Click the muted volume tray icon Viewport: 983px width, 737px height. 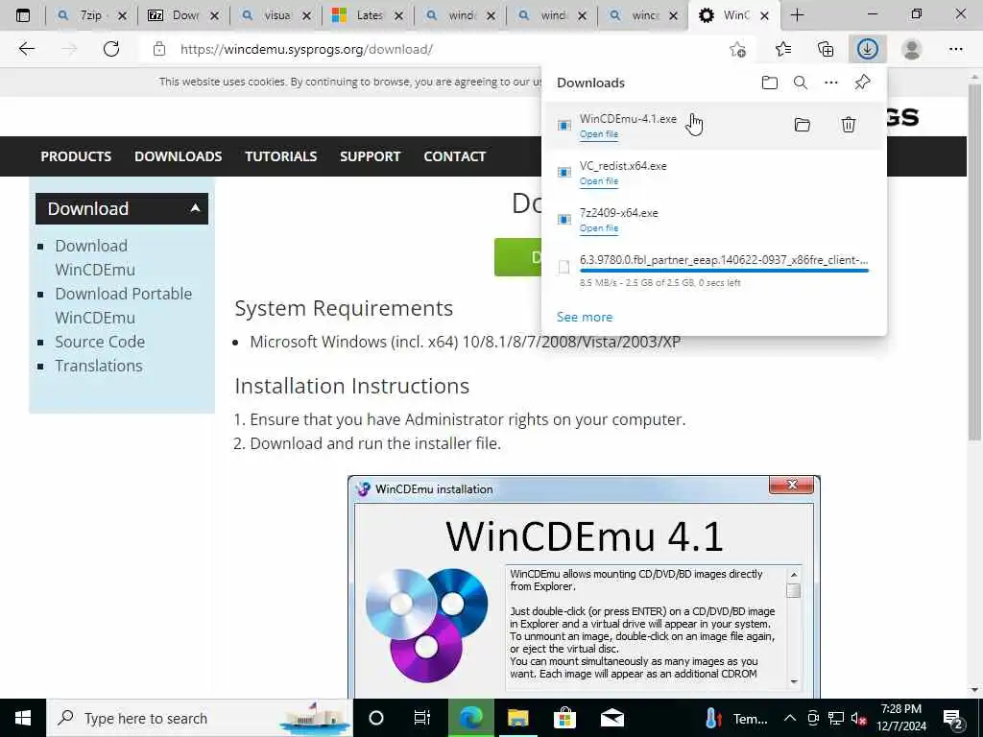[x=858, y=718]
